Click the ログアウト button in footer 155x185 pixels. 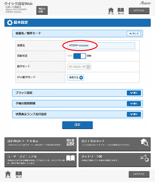click(x=139, y=174)
